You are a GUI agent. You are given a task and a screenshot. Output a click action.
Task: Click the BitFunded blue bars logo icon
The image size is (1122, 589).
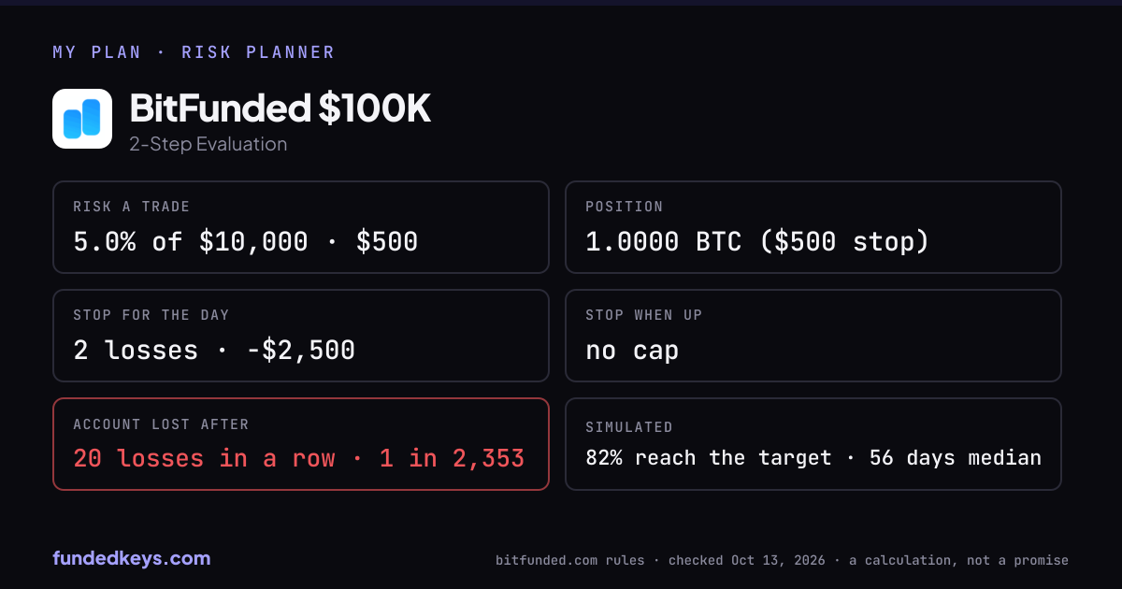tap(82, 119)
